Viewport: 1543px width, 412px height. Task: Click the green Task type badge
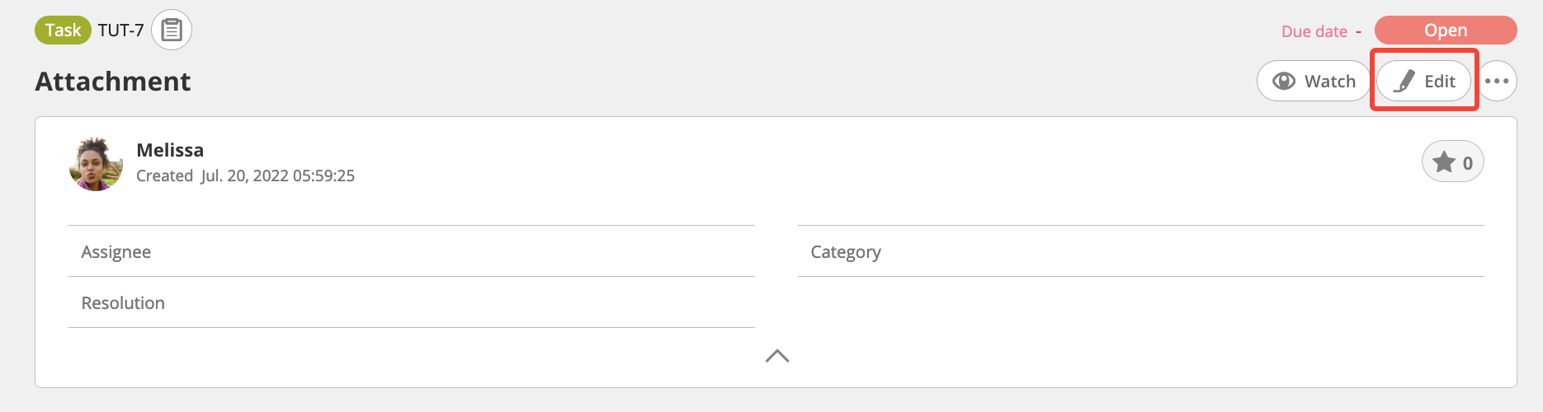(63, 30)
